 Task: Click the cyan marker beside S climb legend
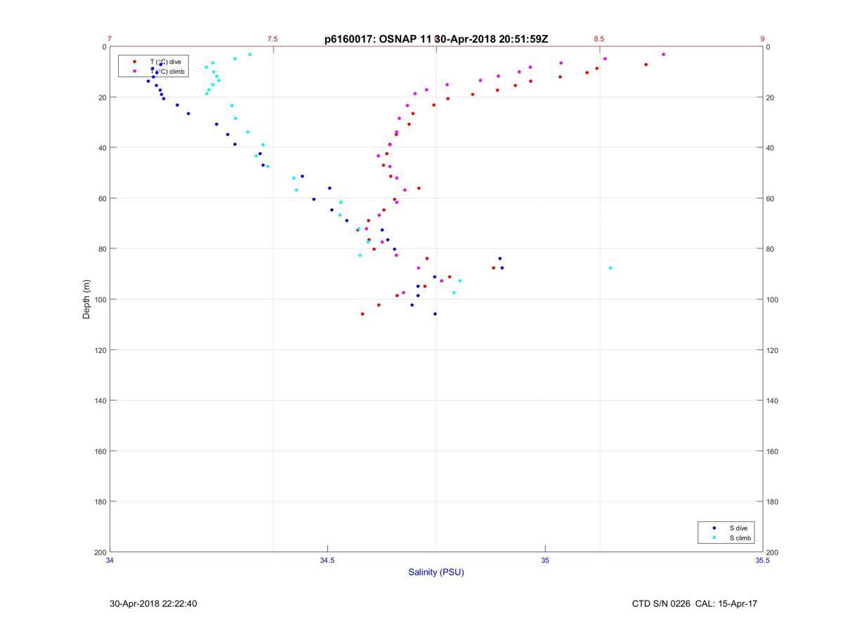tap(714, 538)
